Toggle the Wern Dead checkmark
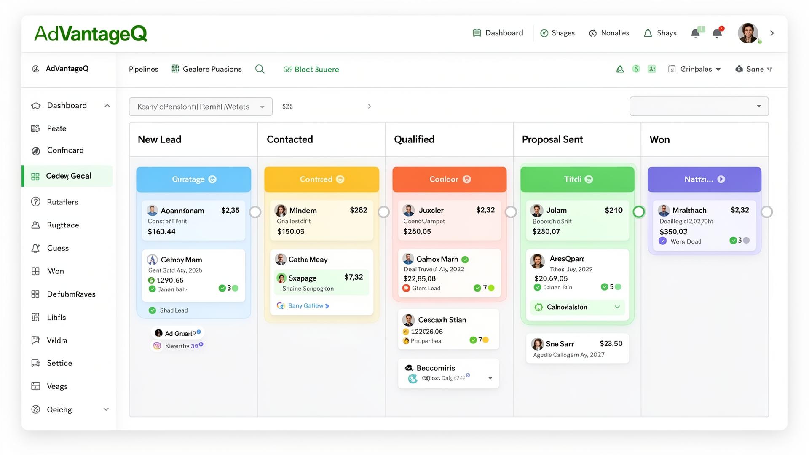Image resolution: width=809 pixels, height=455 pixels. pos(663,241)
